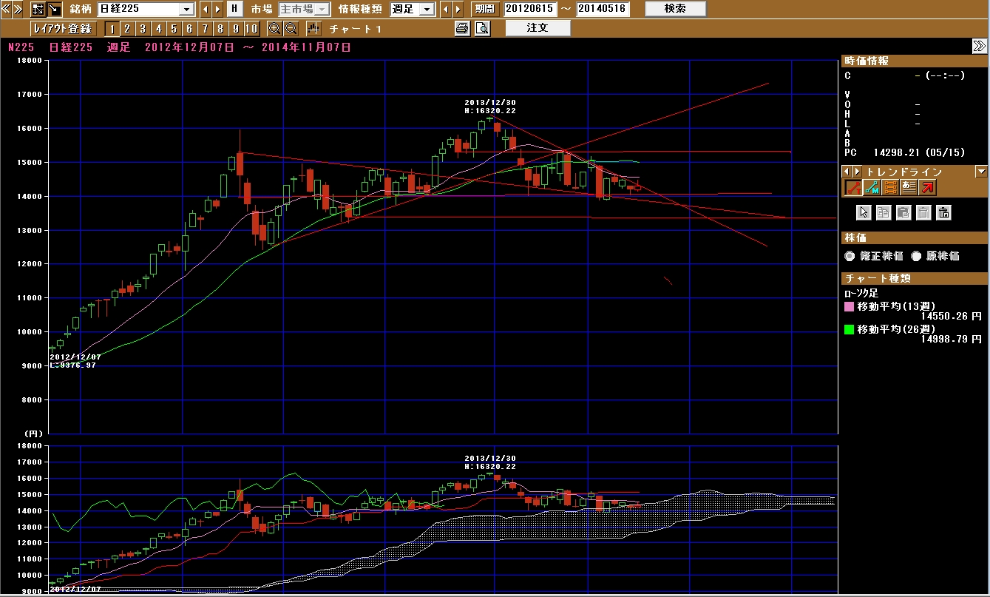Switch to layout tab 3
This screenshot has width=990, height=597.
click(142, 28)
